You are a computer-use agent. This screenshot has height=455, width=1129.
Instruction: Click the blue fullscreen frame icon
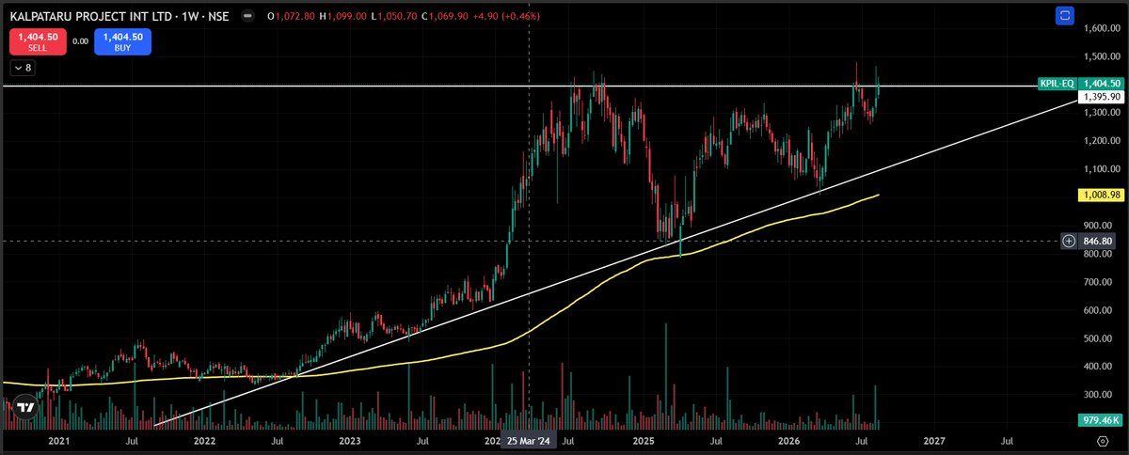(x=1065, y=15)
